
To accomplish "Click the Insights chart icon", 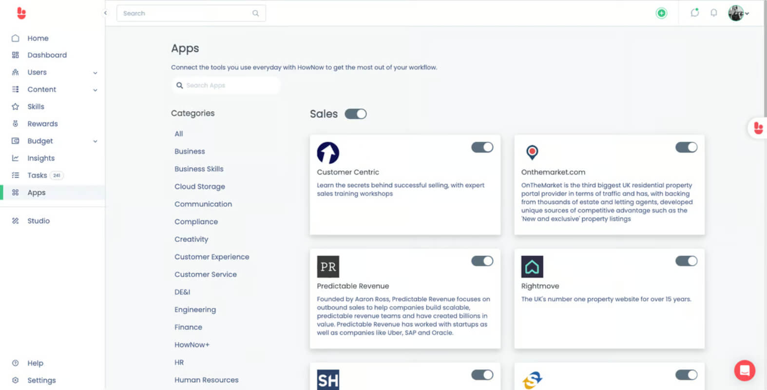I will point(16,158).
